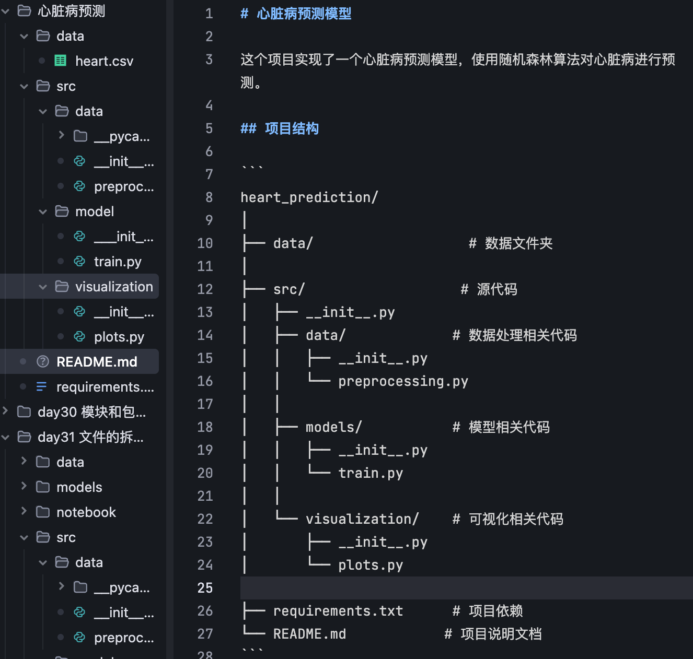Select the notebook folder row
Viewport: 693px width, 659px height.
point(79,512)
